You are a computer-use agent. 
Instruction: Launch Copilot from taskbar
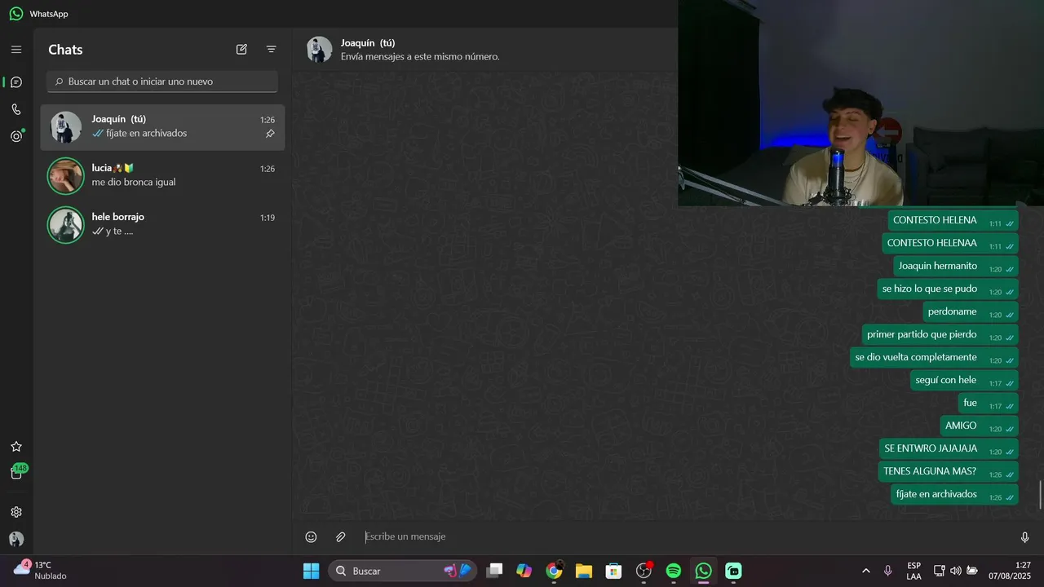524,571
